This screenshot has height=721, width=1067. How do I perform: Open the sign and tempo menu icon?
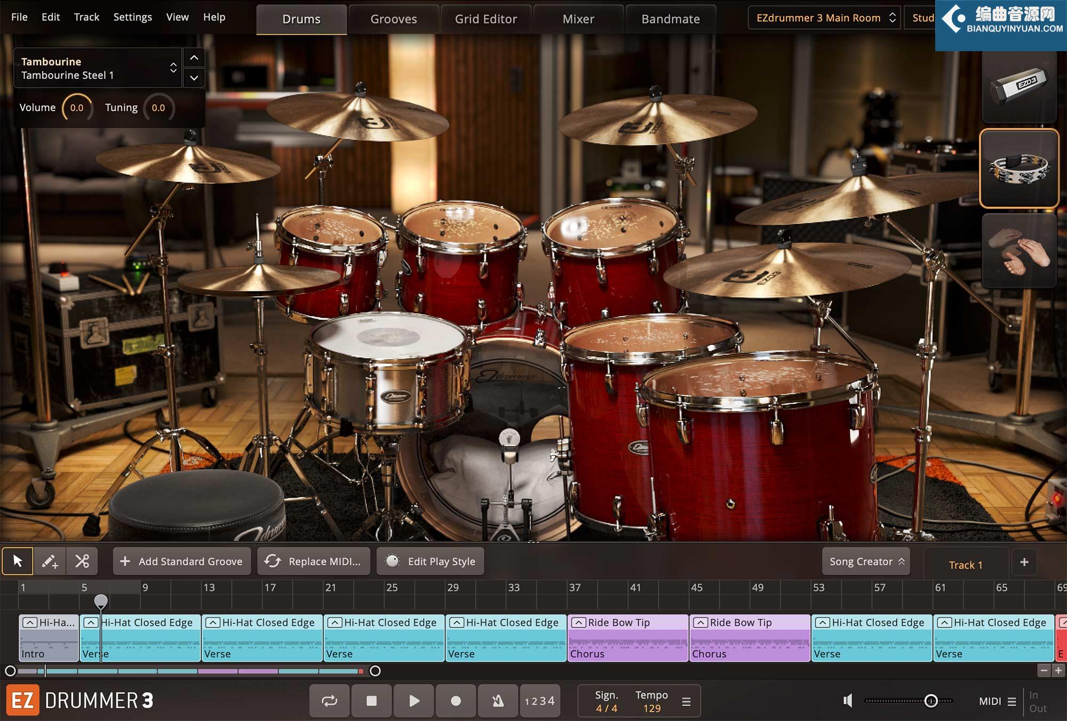pos(686,702)
